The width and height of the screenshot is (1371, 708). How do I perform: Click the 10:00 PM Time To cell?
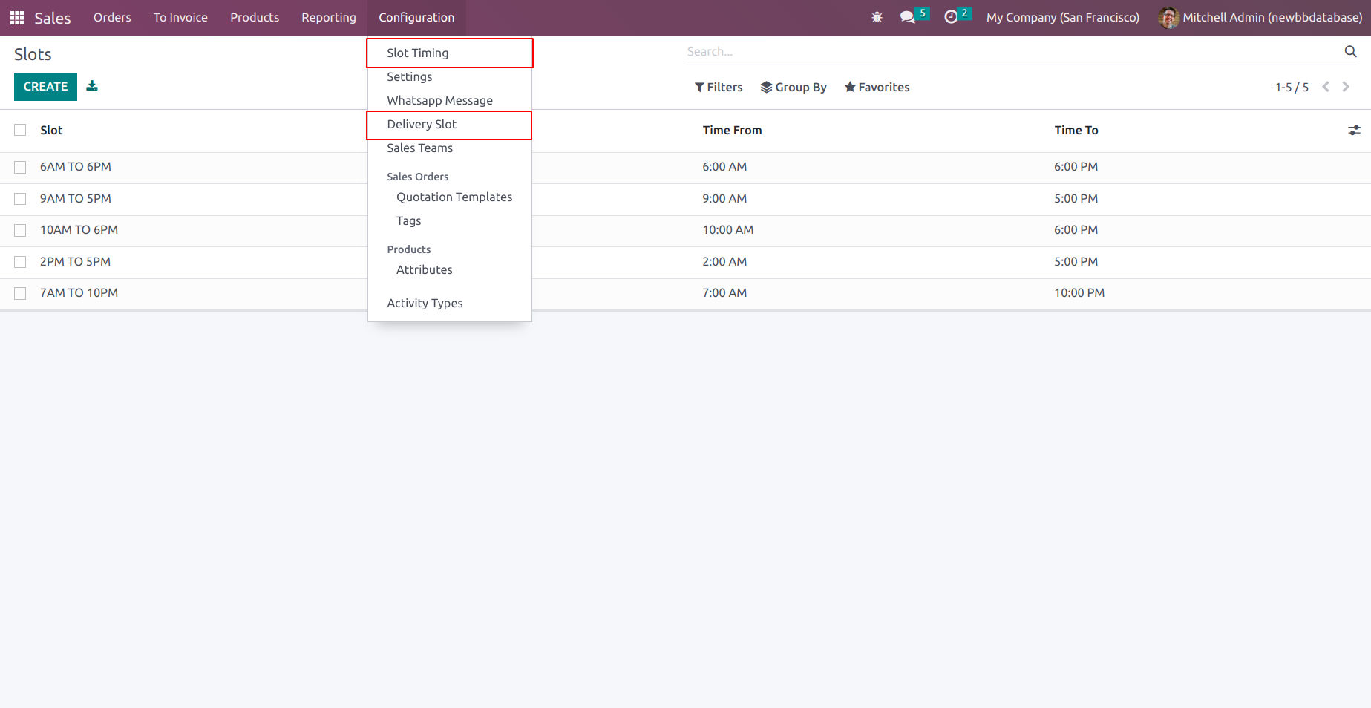coord(1079,293)
